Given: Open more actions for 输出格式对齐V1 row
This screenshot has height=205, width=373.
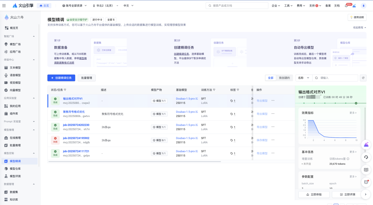Looking at the screenshot, I should click(x=273, y=100).
